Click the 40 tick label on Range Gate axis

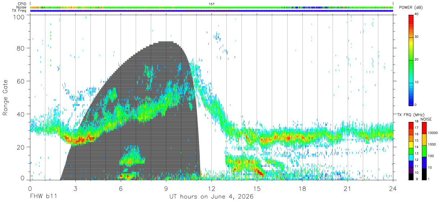[x=21, y=114]
